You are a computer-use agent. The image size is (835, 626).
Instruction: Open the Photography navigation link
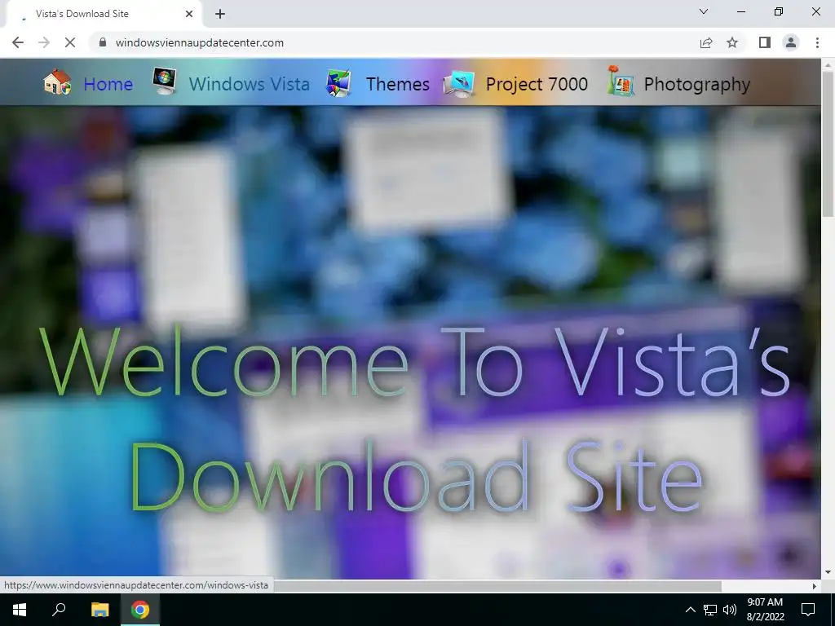(697, 84)
